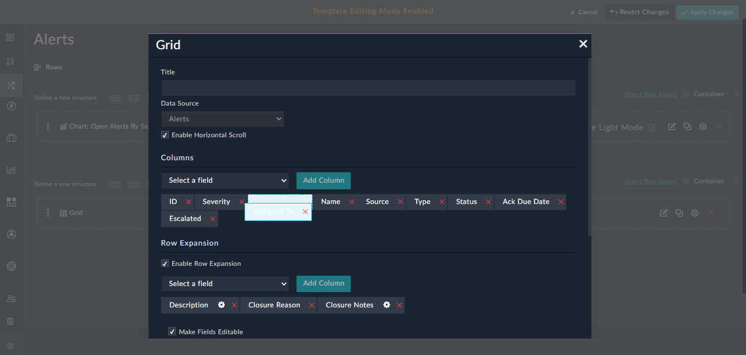Open the dashboard icon in left sidebar
The image size is (746, 355).
pyautogui.click(x=10, y=38)
